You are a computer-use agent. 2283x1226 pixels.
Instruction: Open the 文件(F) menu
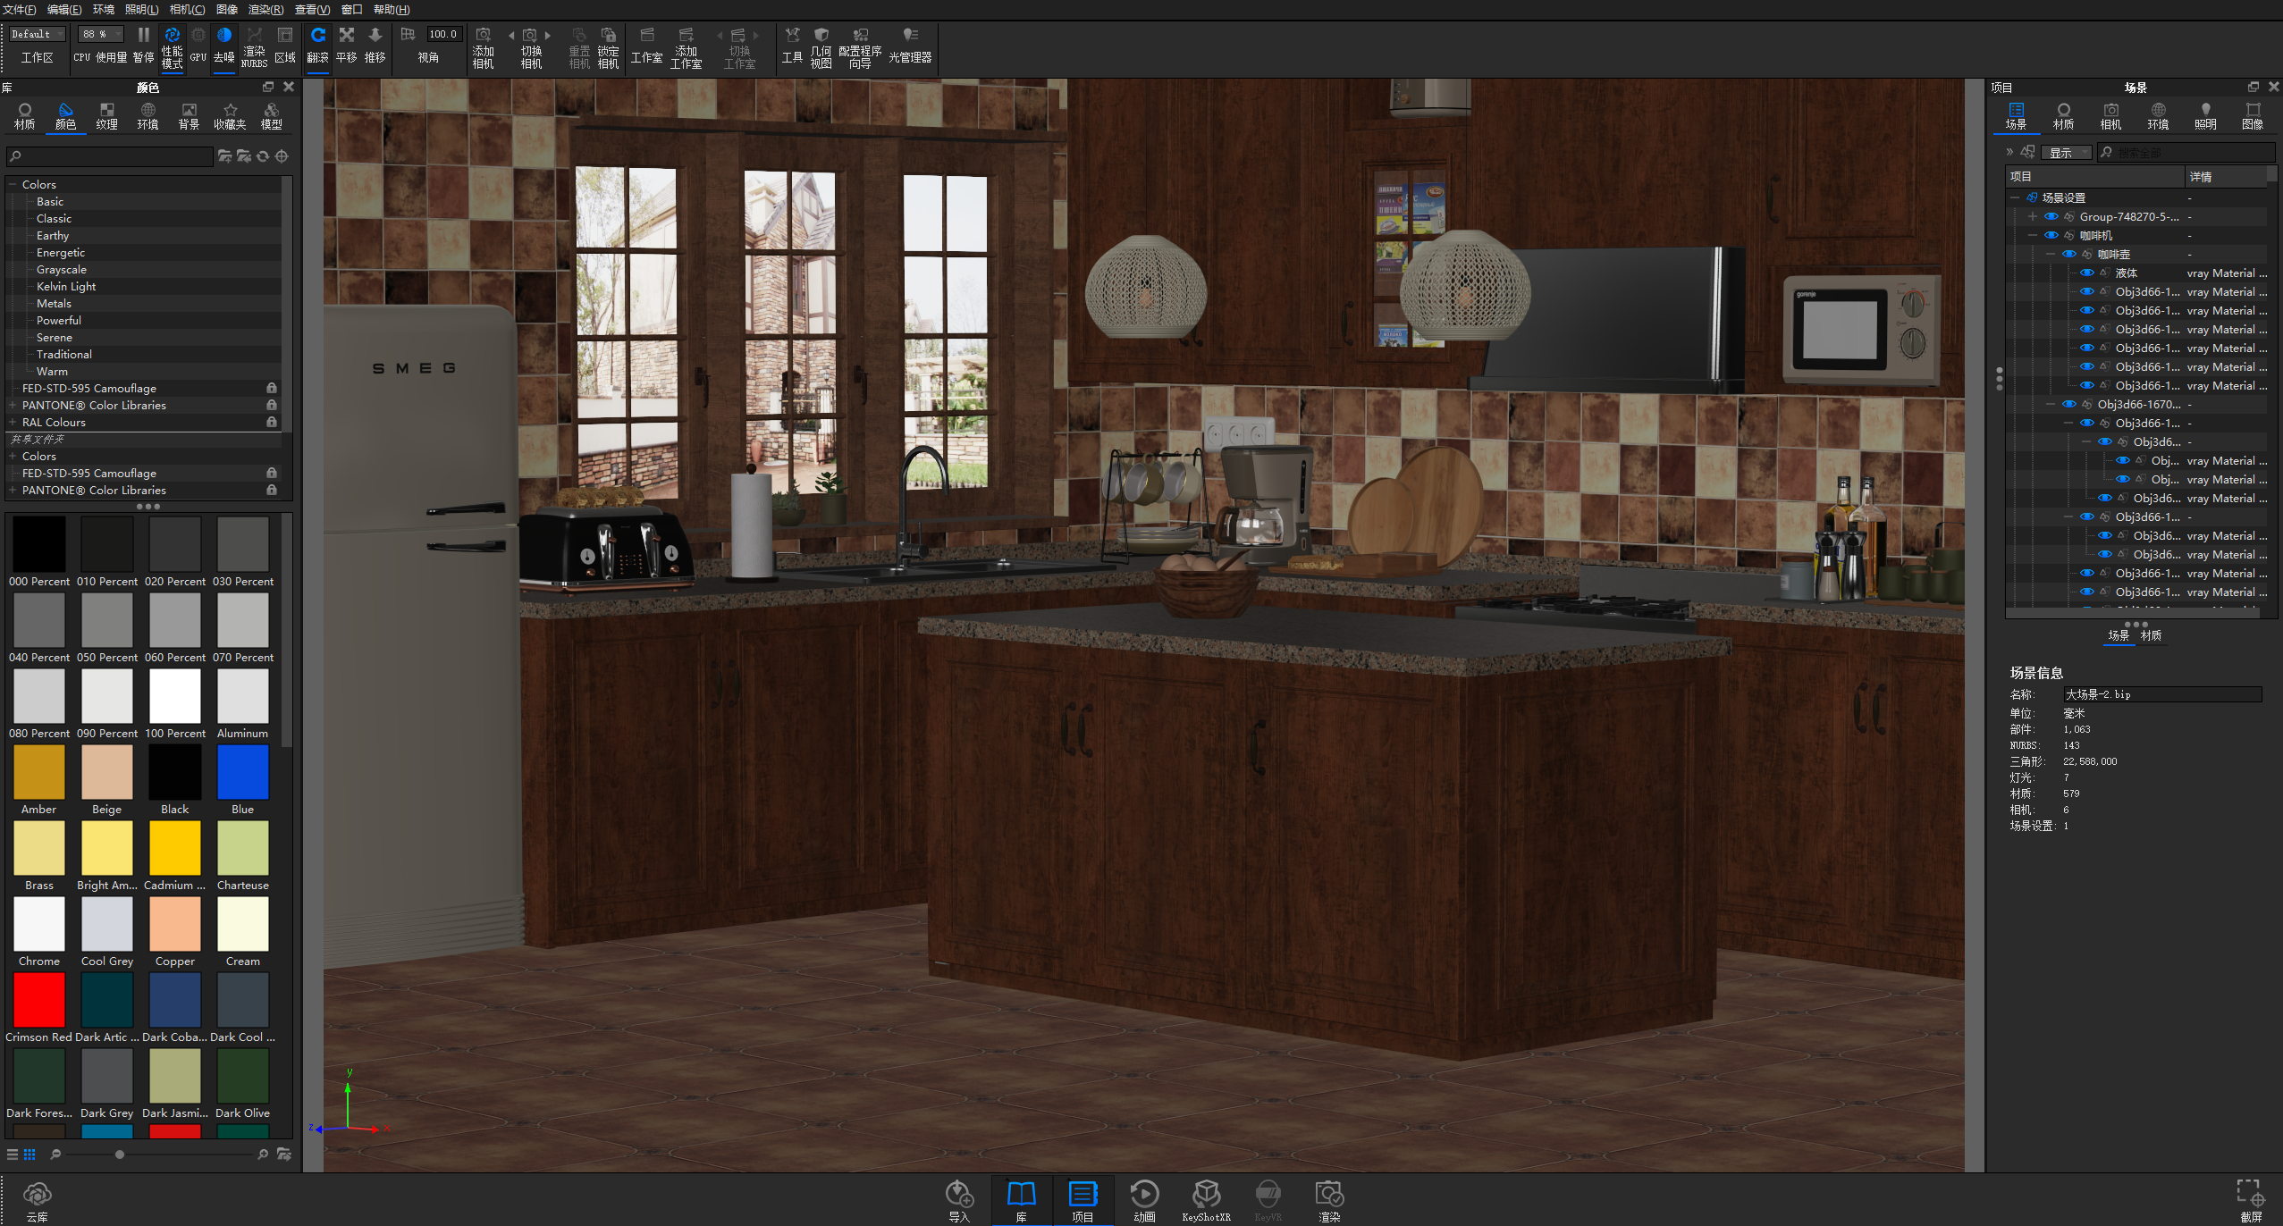(20, 9)
